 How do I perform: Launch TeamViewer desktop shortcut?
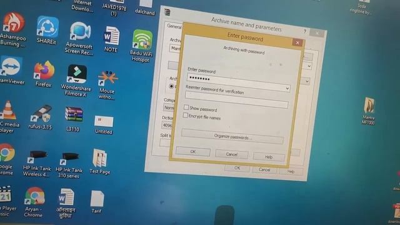(x=12, y=71)
